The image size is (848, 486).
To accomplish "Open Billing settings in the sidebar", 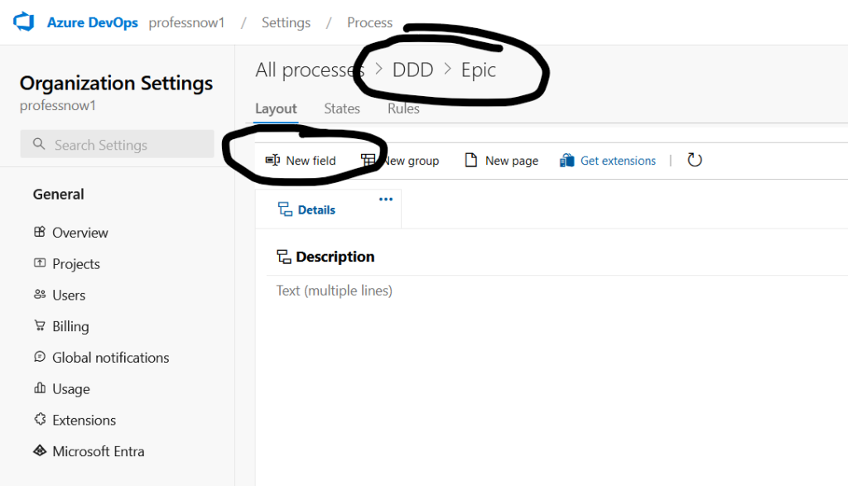I will click(70, 326).
